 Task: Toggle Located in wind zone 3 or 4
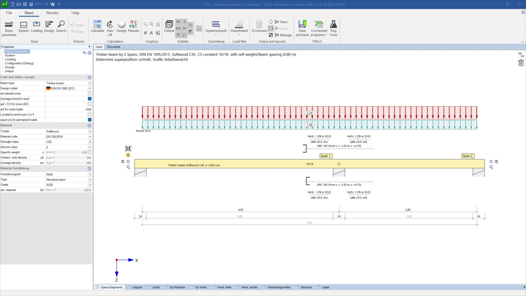pos(89,114)
